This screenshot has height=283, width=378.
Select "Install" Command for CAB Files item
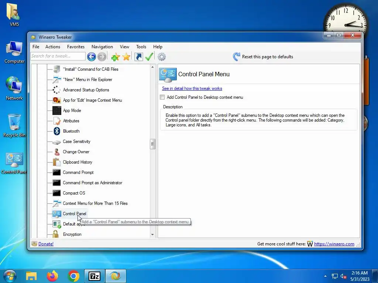coord(91,69)
